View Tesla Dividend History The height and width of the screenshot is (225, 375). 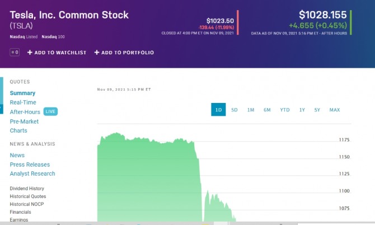point(27,189)
